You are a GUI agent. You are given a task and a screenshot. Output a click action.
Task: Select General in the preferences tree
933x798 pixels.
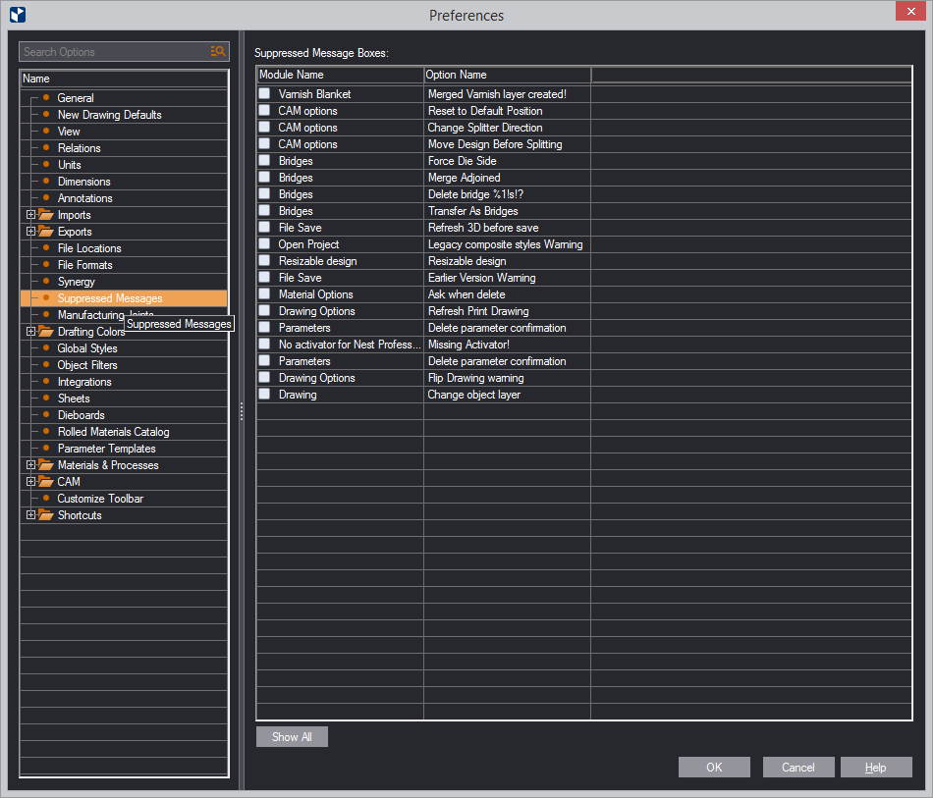click(x=76, y=98)
